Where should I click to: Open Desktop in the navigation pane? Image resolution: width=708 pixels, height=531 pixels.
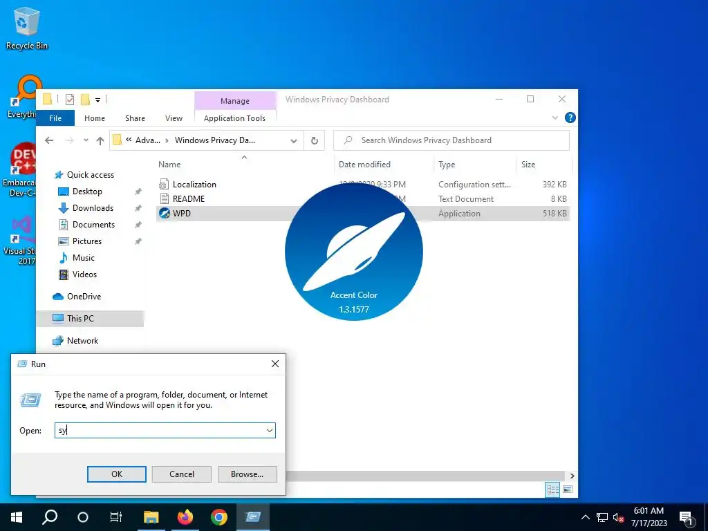87,192
